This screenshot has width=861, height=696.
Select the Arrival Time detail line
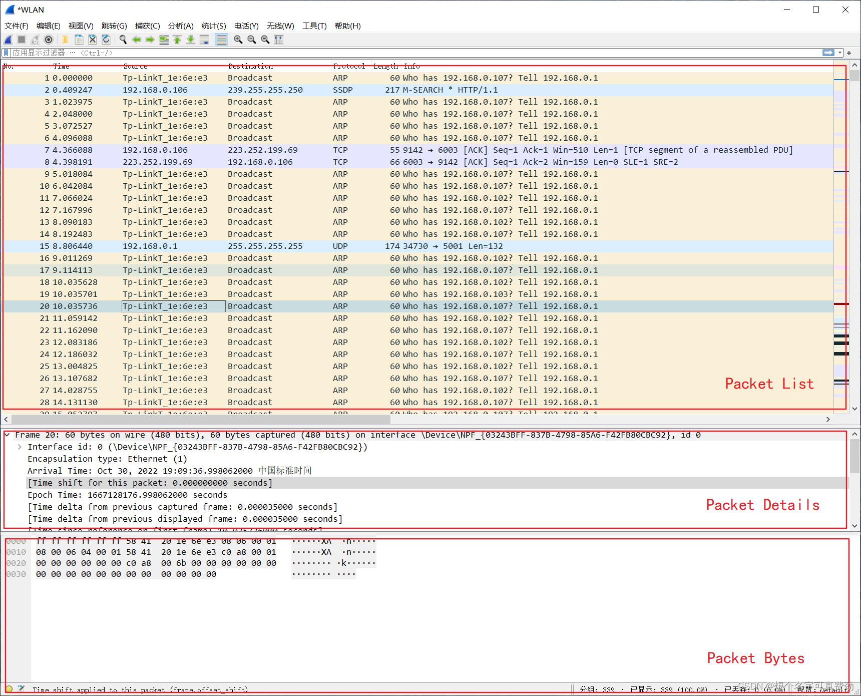tap(170, 471)
